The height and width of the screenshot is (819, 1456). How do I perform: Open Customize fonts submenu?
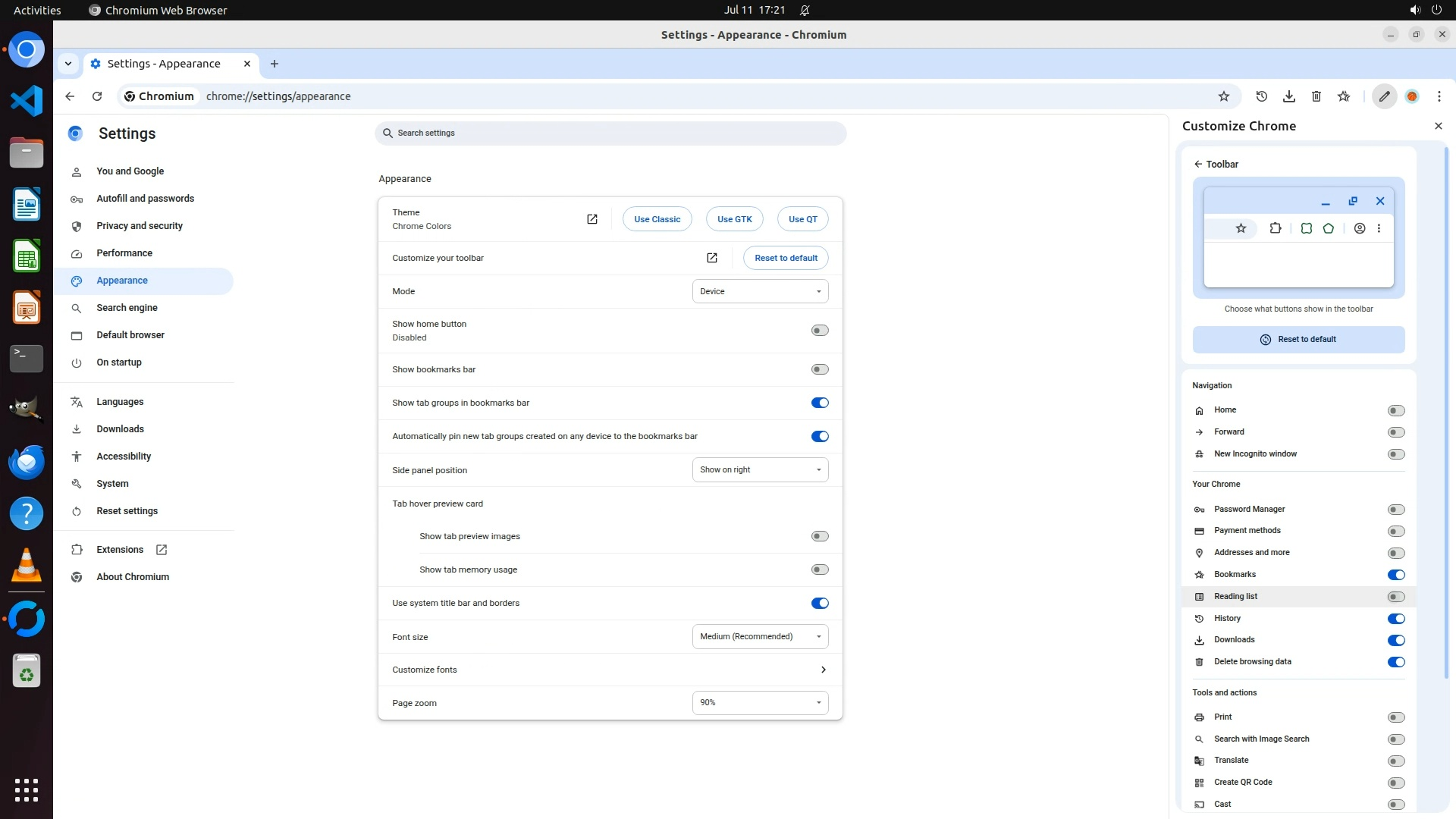[823, 670]
